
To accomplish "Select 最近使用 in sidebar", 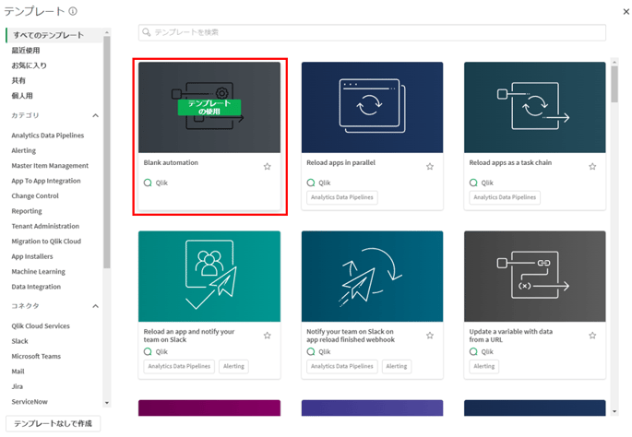I will coord(26,51).
